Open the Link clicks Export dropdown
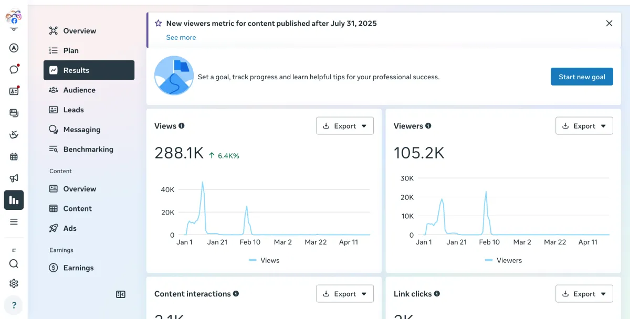The height and width of the screenshot is (319, 630). pos(584,294)
